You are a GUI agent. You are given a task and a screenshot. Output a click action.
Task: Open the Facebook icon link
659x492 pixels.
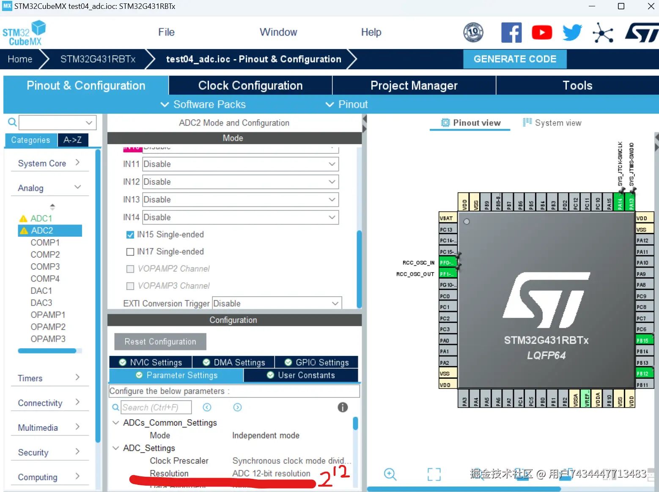[511, 33]
